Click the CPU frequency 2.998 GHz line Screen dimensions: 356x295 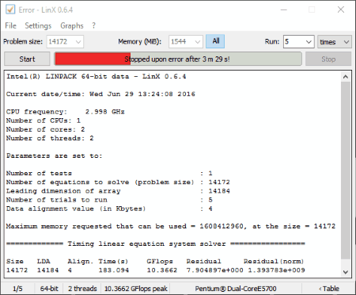point(65,112)
